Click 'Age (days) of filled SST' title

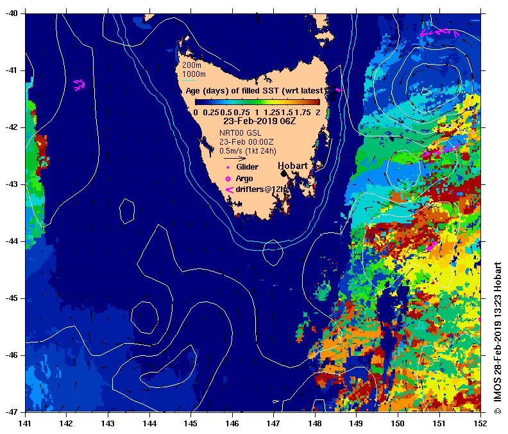coord(255,91)
